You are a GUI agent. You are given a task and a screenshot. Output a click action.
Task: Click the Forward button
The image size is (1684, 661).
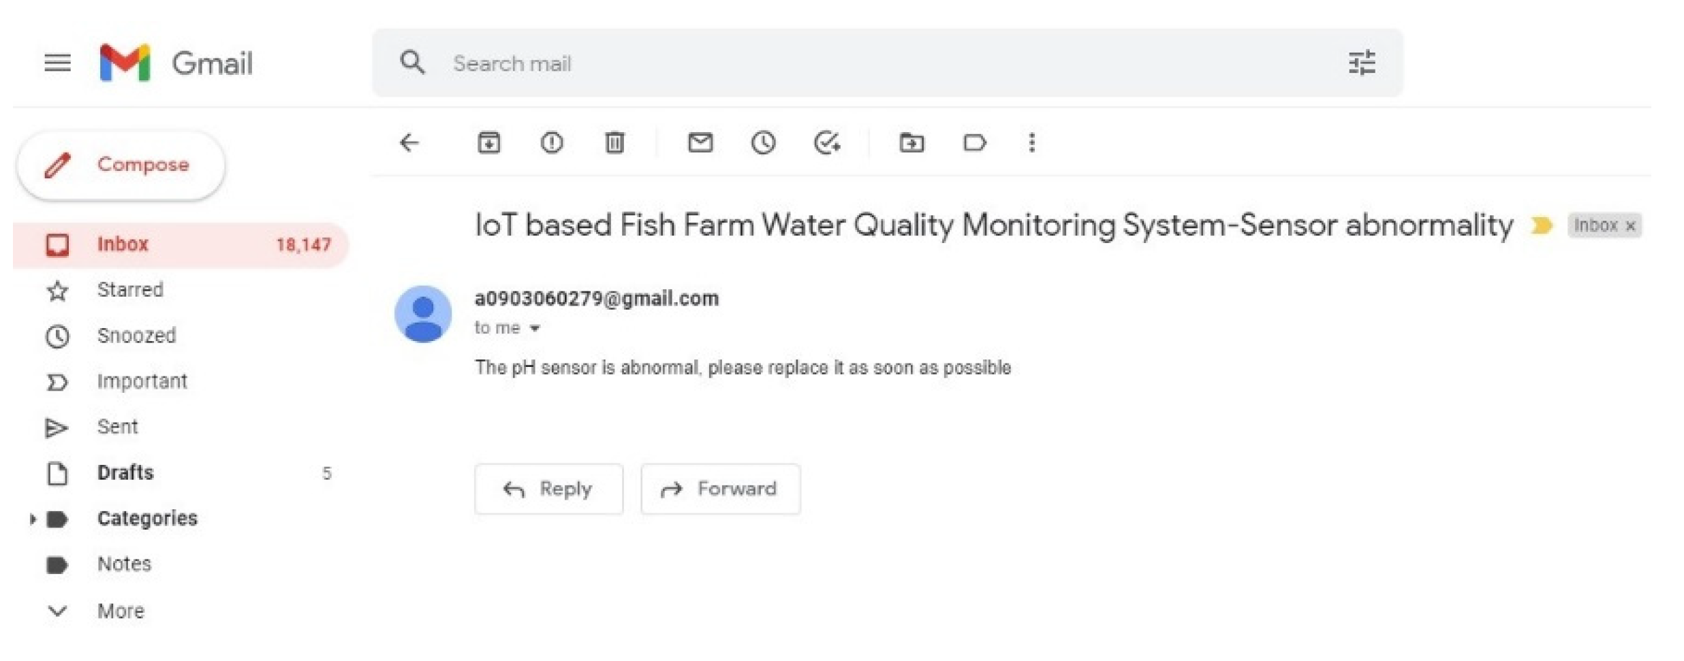pyautogui.click(x=720, y=489)
